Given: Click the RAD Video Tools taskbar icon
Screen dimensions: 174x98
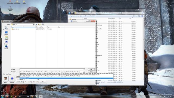Looking at the screenshot, I should pyautogui.click(x=41, y=97).
